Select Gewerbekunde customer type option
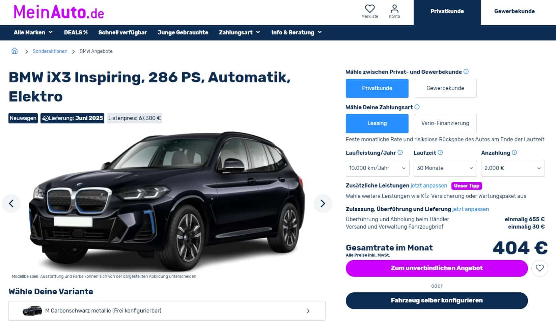This screenshot has height=324, width=556. (x=445, y=88)
